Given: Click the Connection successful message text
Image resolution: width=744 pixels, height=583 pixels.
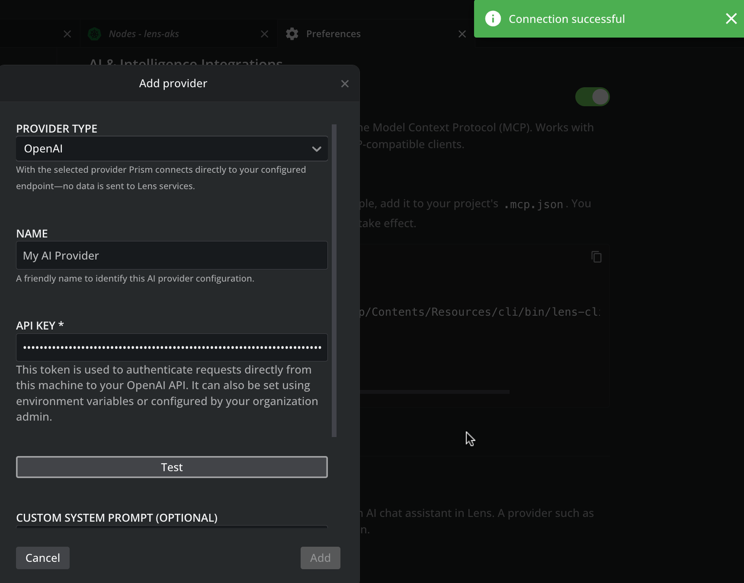Looking at the screenshot, I should [x=567, y=19].
